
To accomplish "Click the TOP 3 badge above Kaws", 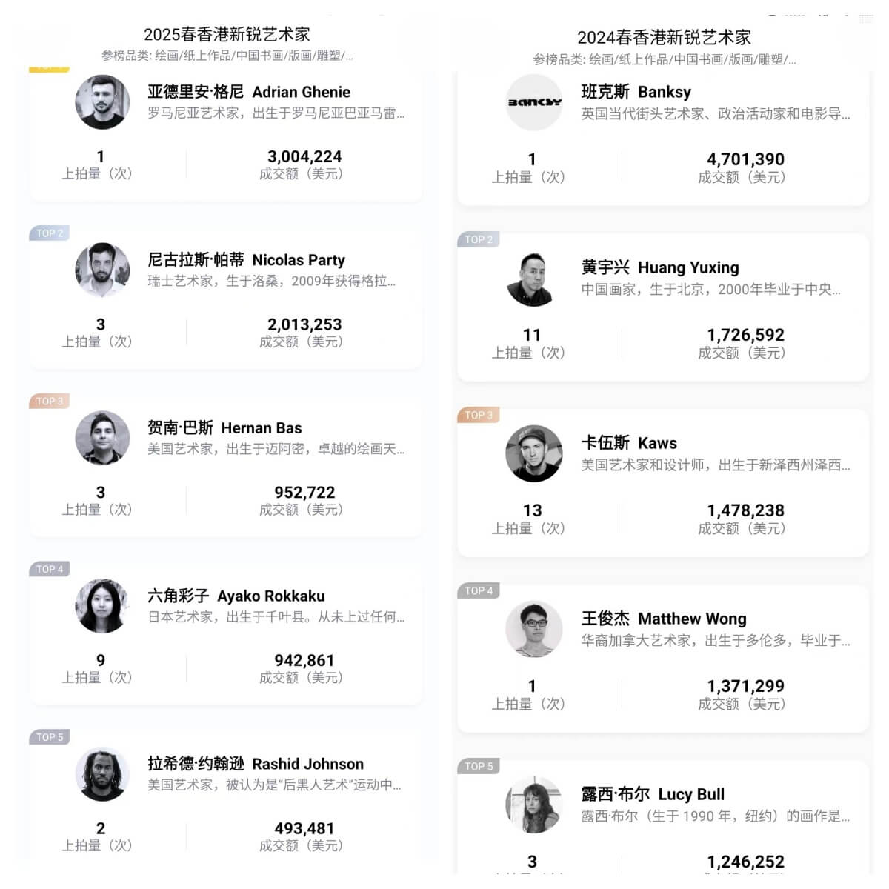I will pos(479,415).
